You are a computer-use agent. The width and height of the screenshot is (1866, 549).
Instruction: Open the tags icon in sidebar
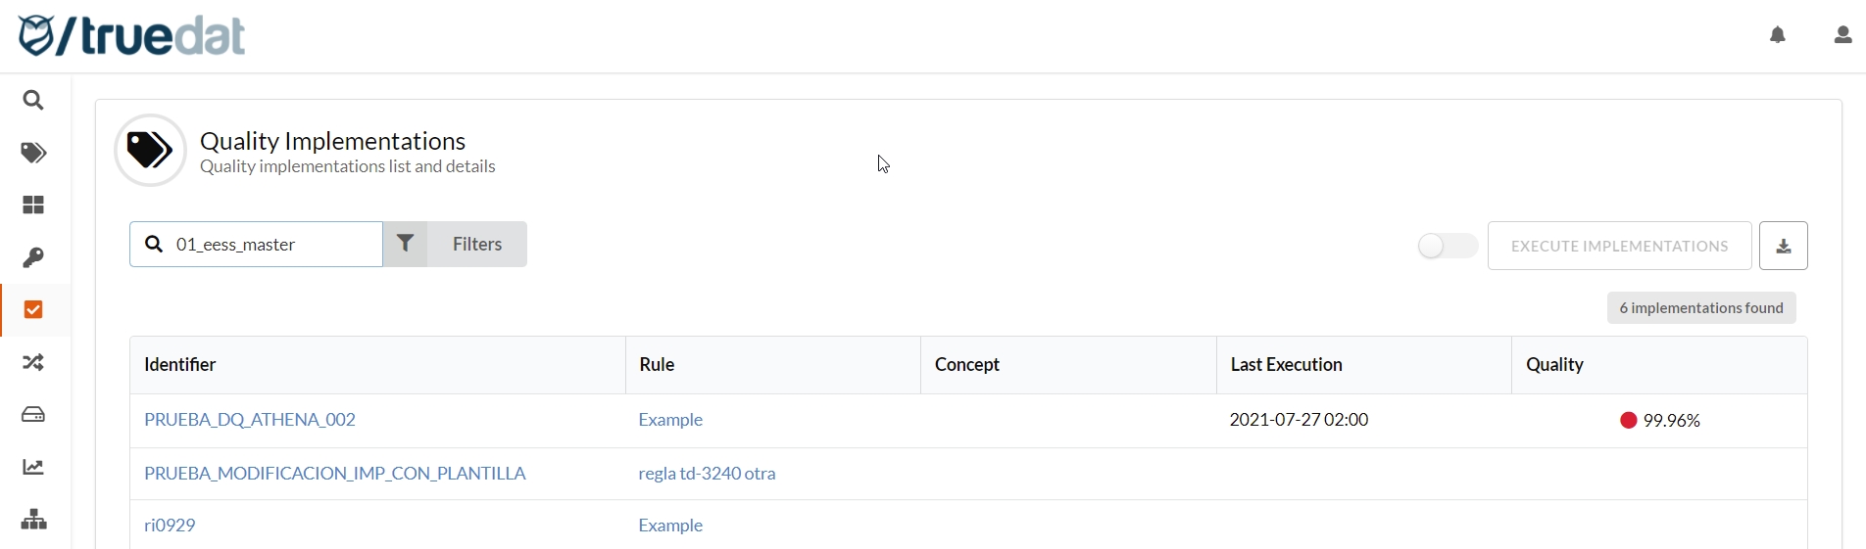pyautogui.click(x=33, y=153)
